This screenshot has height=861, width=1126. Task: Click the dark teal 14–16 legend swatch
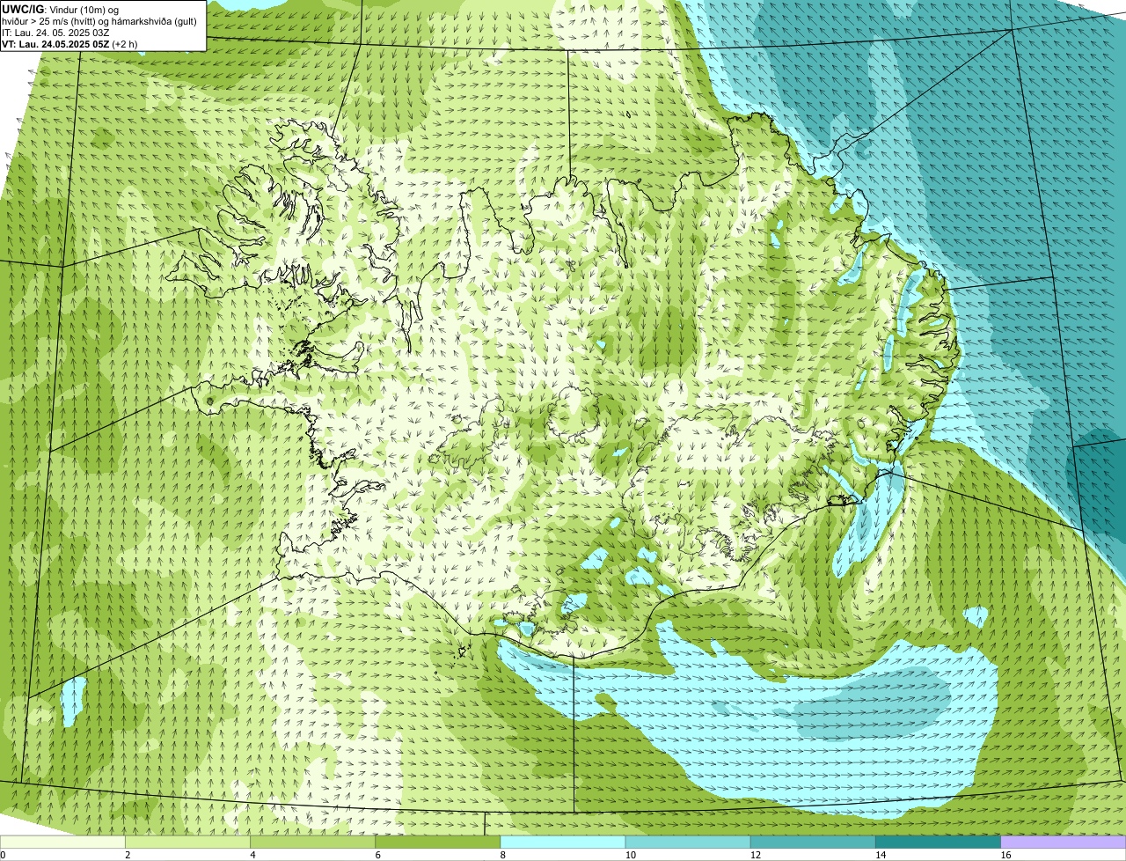pos(938,842)
